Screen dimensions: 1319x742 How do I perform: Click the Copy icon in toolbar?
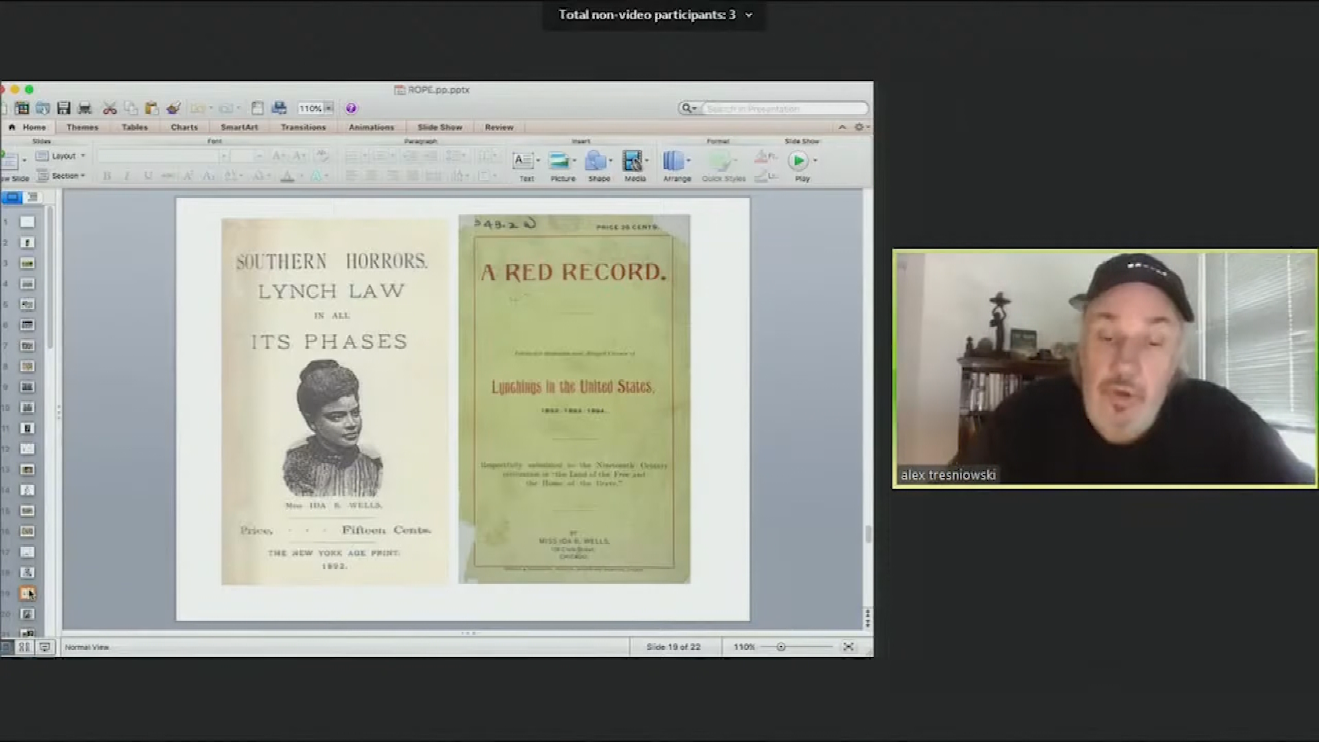click(x=131, y=108)
